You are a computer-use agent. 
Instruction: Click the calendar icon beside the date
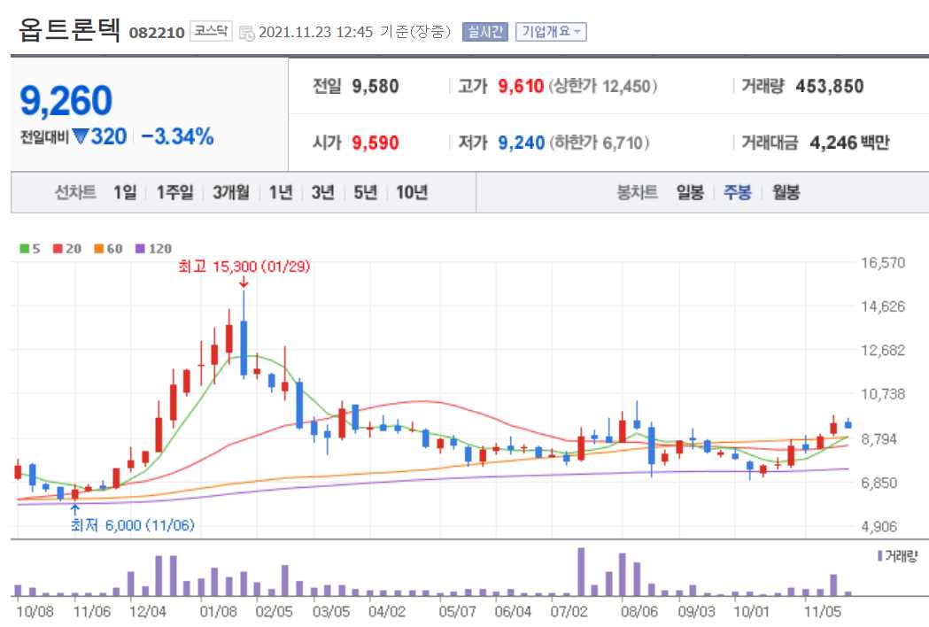pyautogui.click(x=246, y=33)
